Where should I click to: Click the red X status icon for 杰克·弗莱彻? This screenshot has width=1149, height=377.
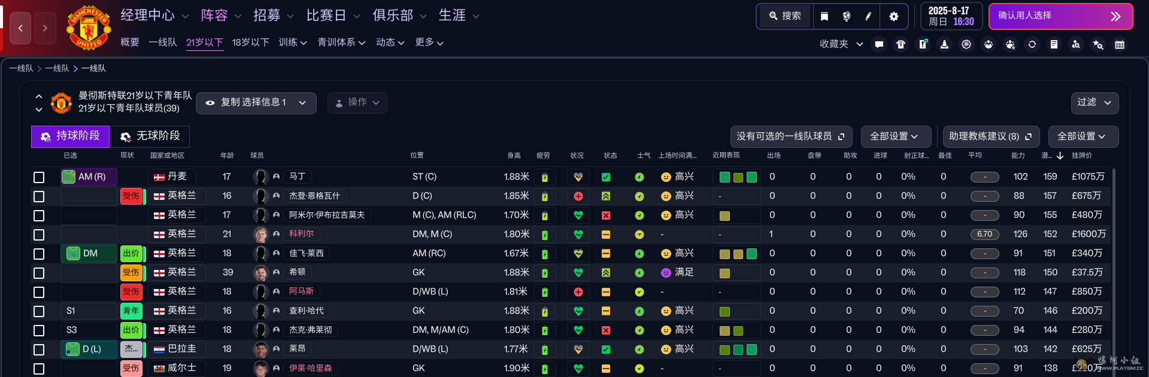(606, 330)
